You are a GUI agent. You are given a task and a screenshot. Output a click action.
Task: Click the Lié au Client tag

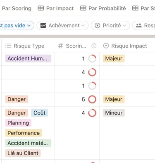point(23,153)
